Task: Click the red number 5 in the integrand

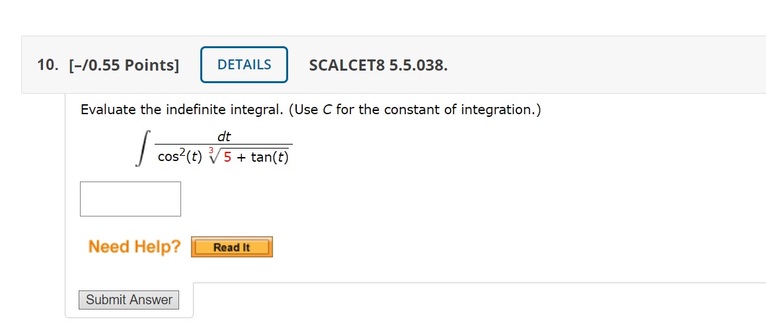Action: (228, 158)
